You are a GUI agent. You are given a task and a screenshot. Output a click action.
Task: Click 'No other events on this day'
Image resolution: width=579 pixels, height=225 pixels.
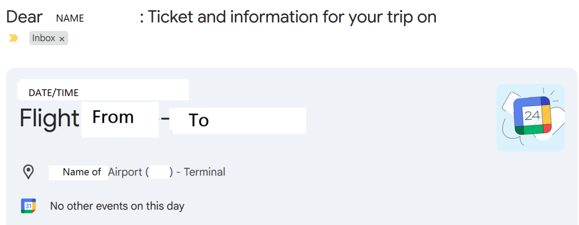117,206
